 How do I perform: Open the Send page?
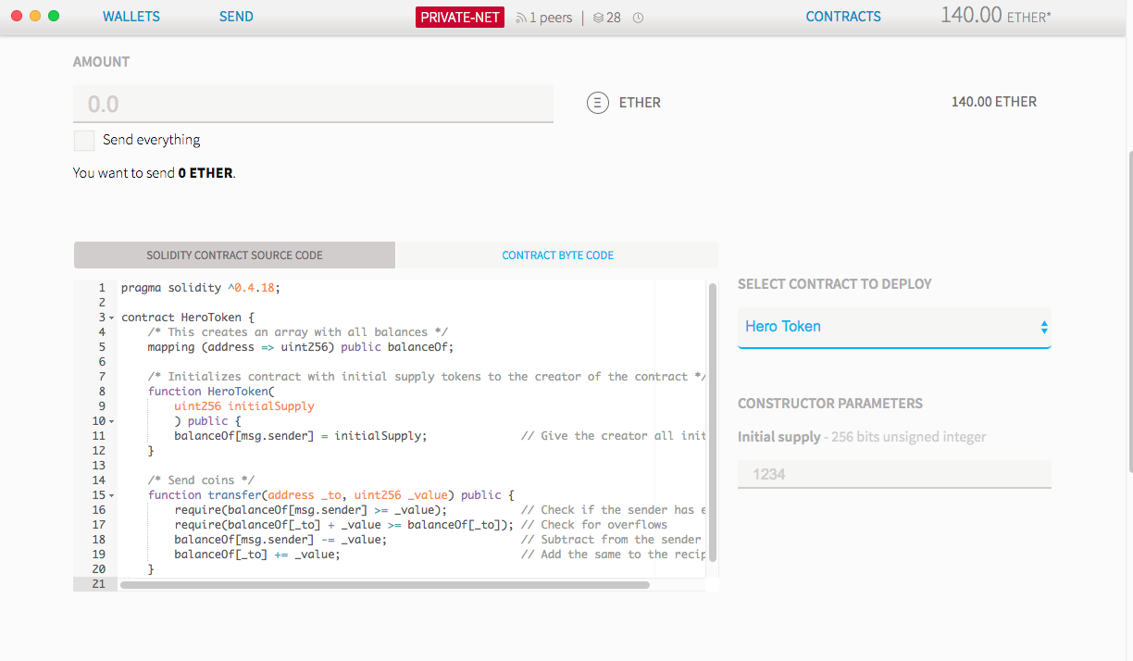(x=236, y=17)
